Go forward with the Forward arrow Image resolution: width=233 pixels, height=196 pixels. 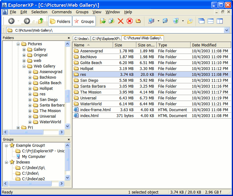click(27, 21)
